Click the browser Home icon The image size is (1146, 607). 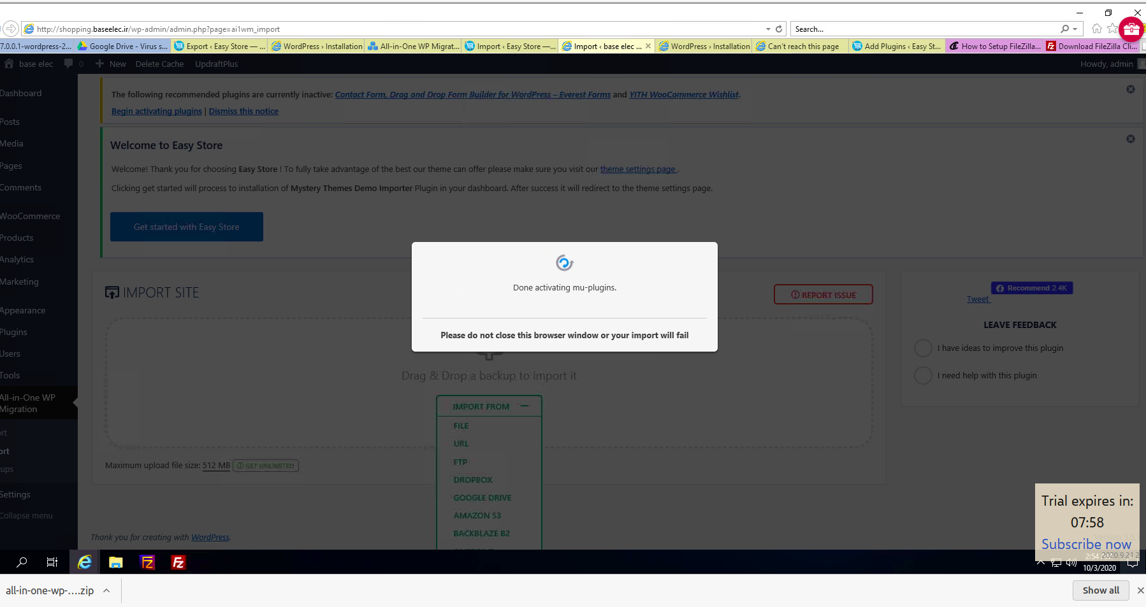[1096, 29]
